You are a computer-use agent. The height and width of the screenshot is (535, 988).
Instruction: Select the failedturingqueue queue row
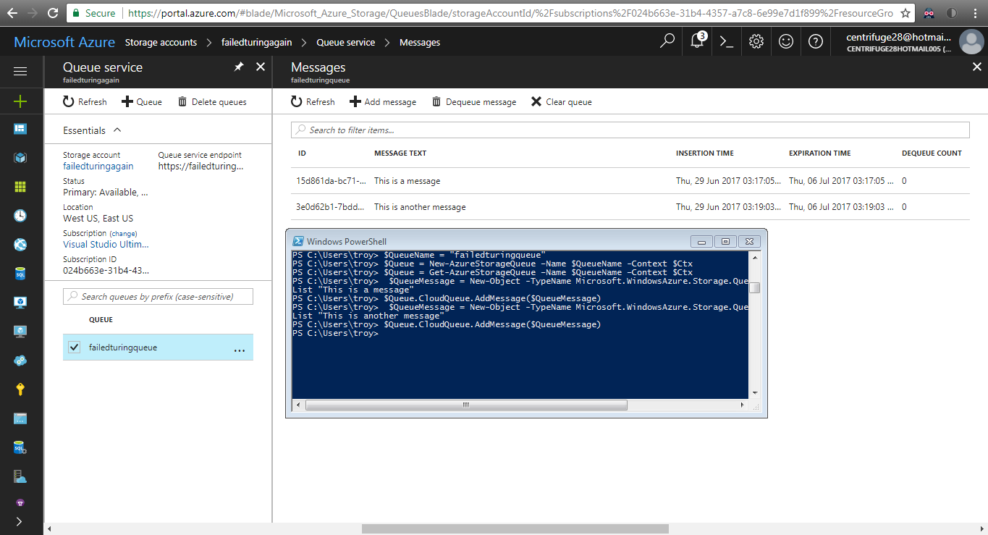click(x=158, y=347)
